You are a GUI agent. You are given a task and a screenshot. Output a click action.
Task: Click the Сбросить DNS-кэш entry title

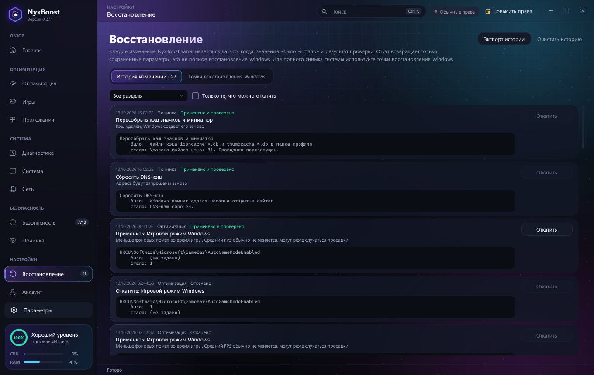click(138, 177)
